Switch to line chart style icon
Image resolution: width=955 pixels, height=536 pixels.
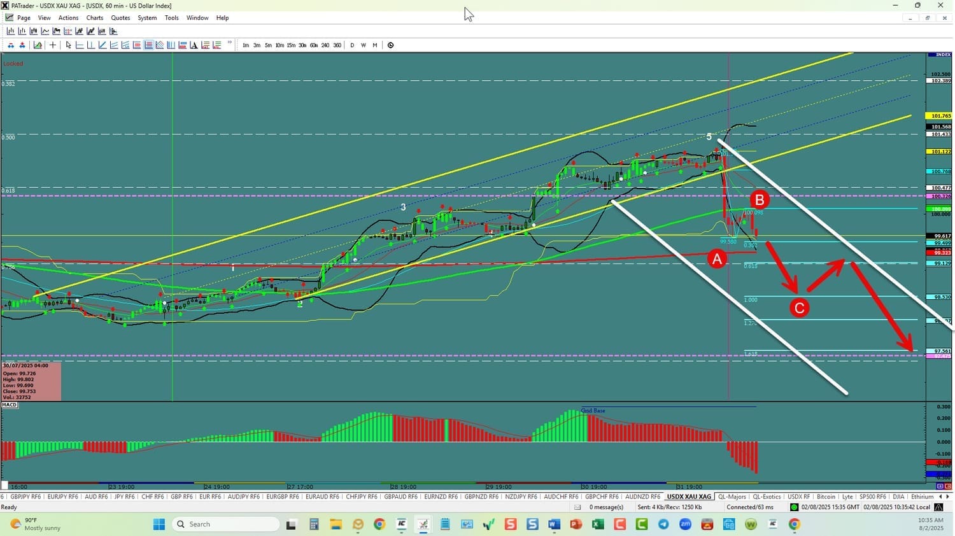[x=45, y=31]
